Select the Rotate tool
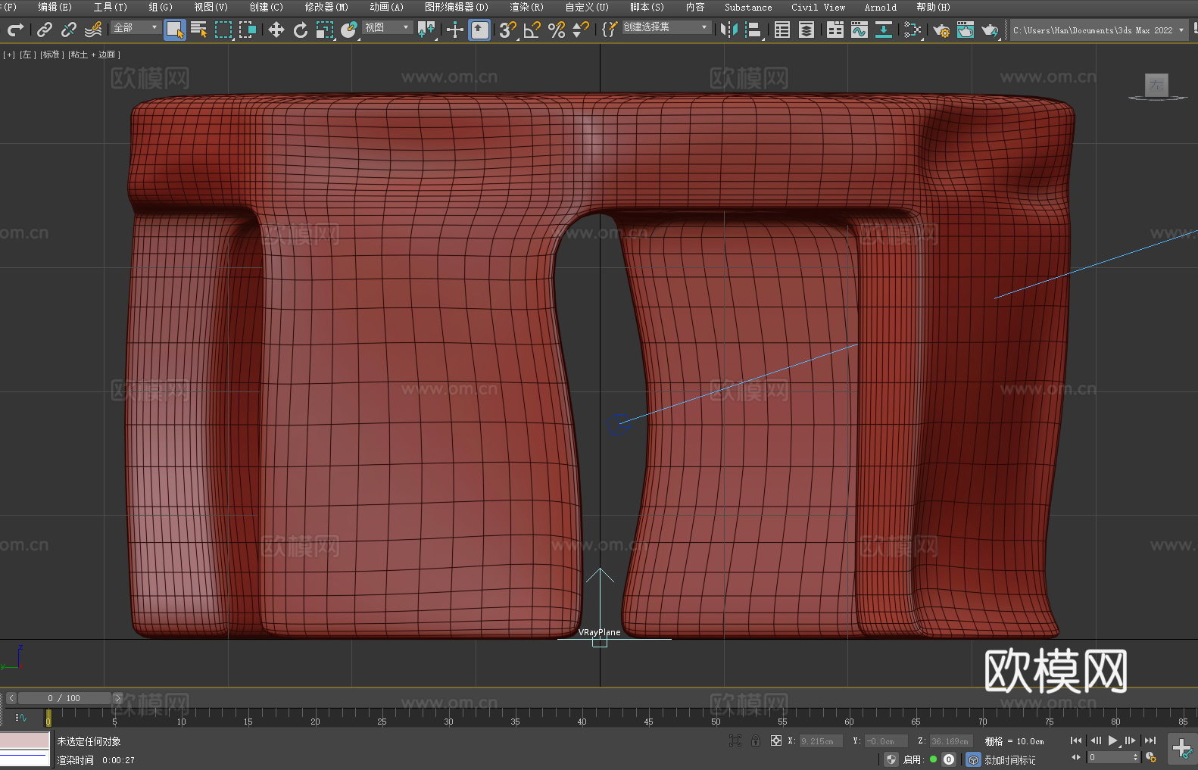Viewport: 1198px width, 770px height. [301, 30]
